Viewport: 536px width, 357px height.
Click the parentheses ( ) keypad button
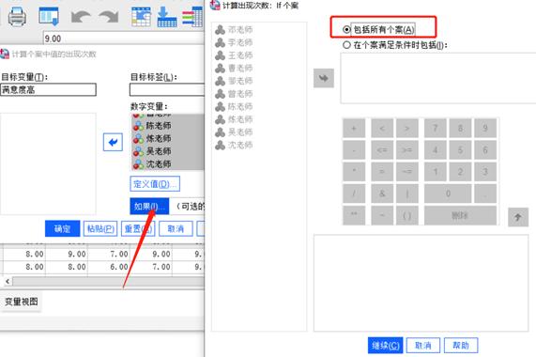406,215
